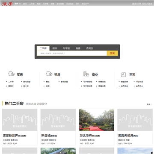The height and width of the screenshot is (154, 154).
Task: Open the 新县城 placeholder thumbnail
Action: click(58, 120)
